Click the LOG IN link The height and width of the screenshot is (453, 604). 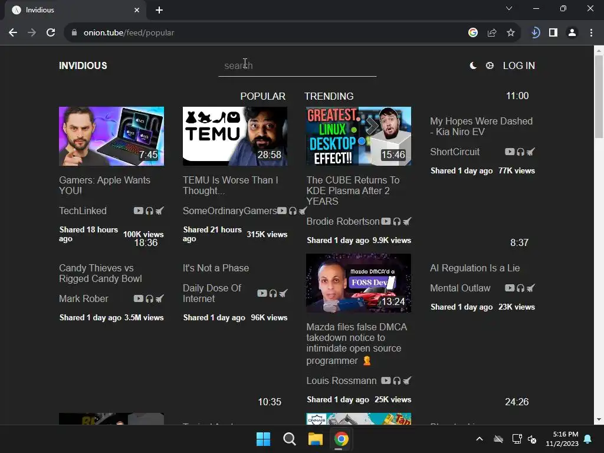[519, 65]
